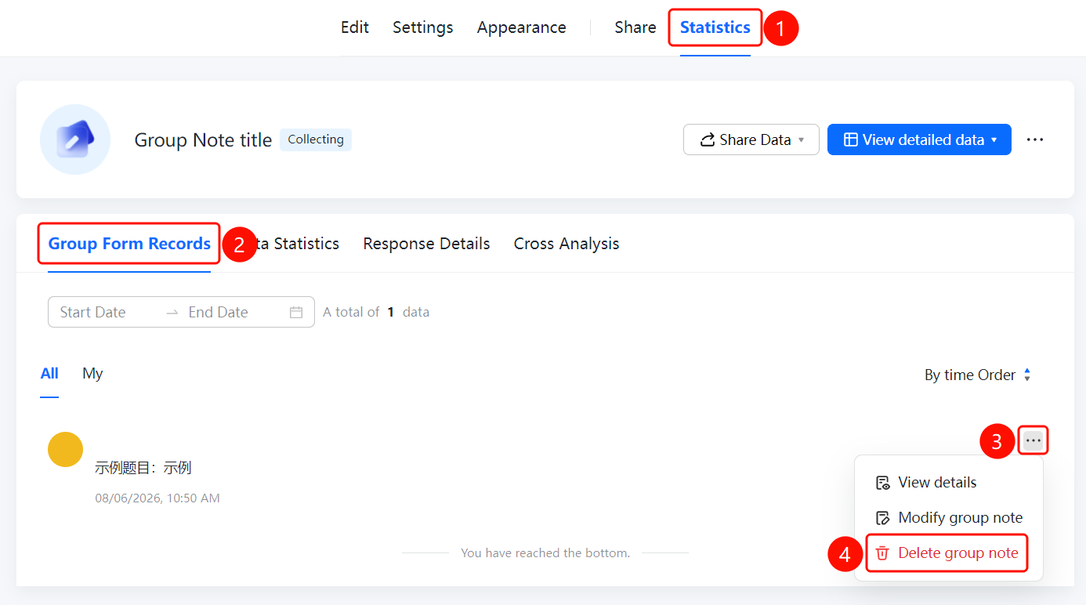
Task: Click the 08/06/2026, 10:50 AM timestamp
Action: (157, 498)
